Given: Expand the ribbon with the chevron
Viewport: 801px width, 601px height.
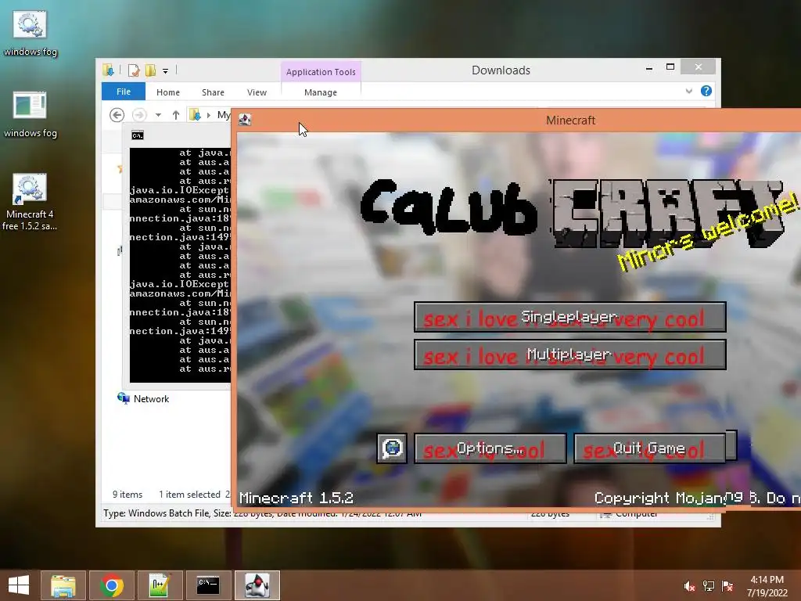Looking at the screenshot, I should pos(688,91).
